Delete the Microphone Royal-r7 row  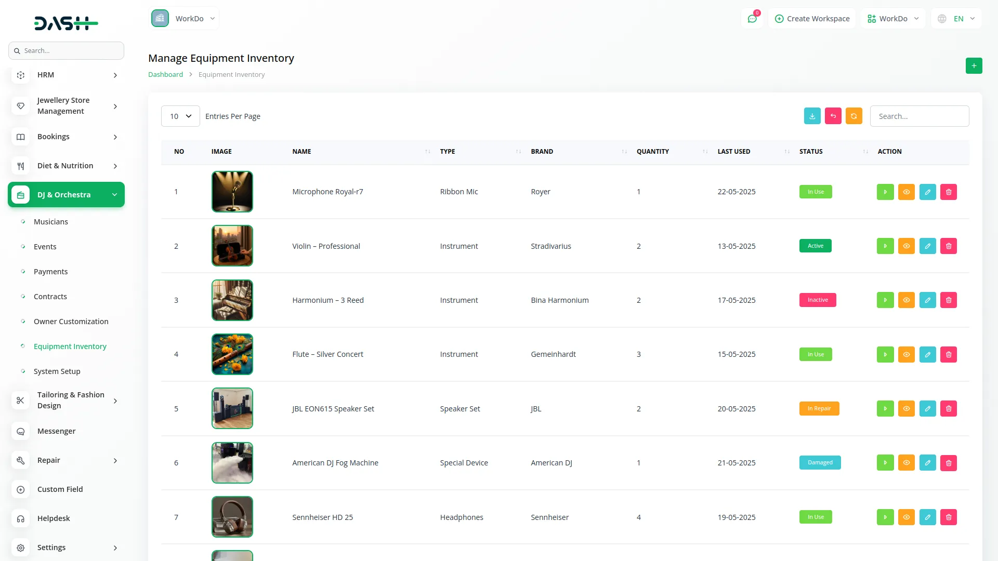tap(948, 192)
